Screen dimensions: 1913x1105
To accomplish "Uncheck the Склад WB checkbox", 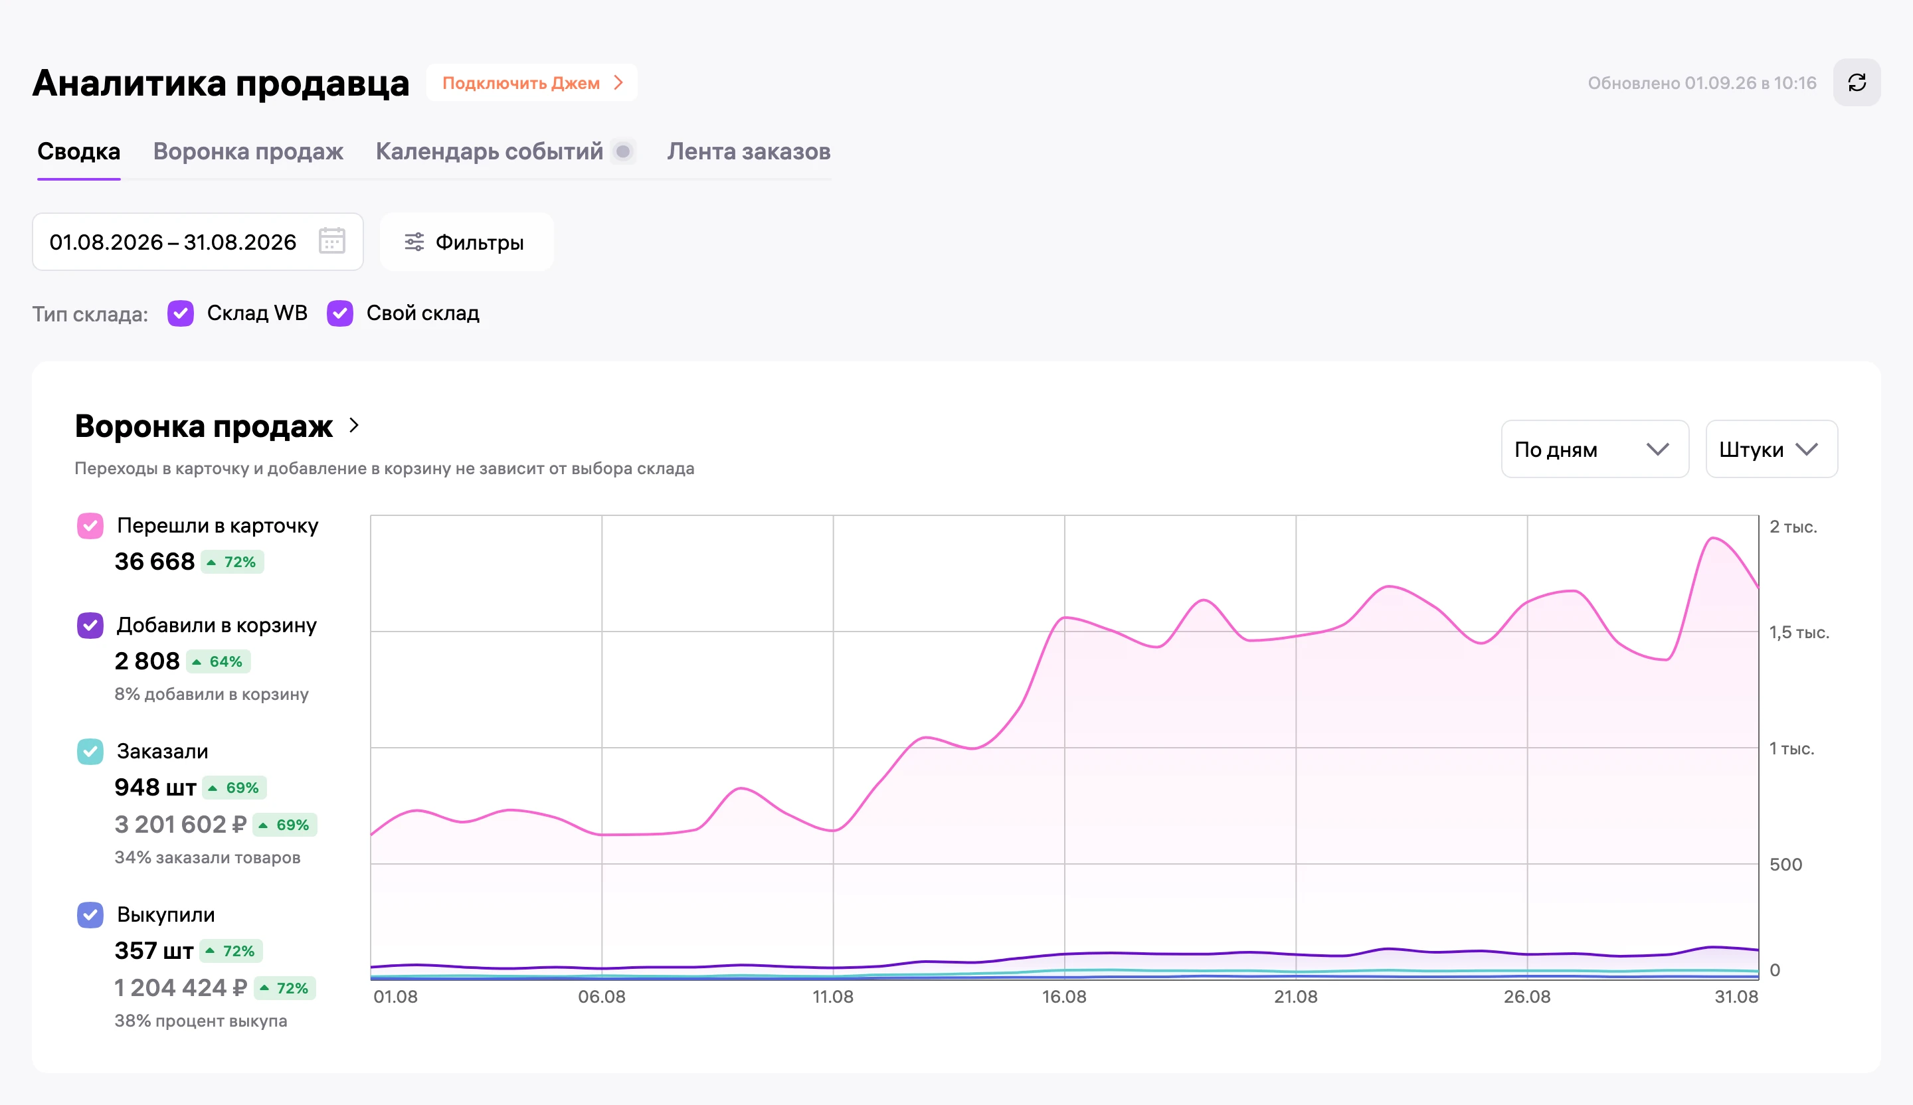I will pos(181,313).
